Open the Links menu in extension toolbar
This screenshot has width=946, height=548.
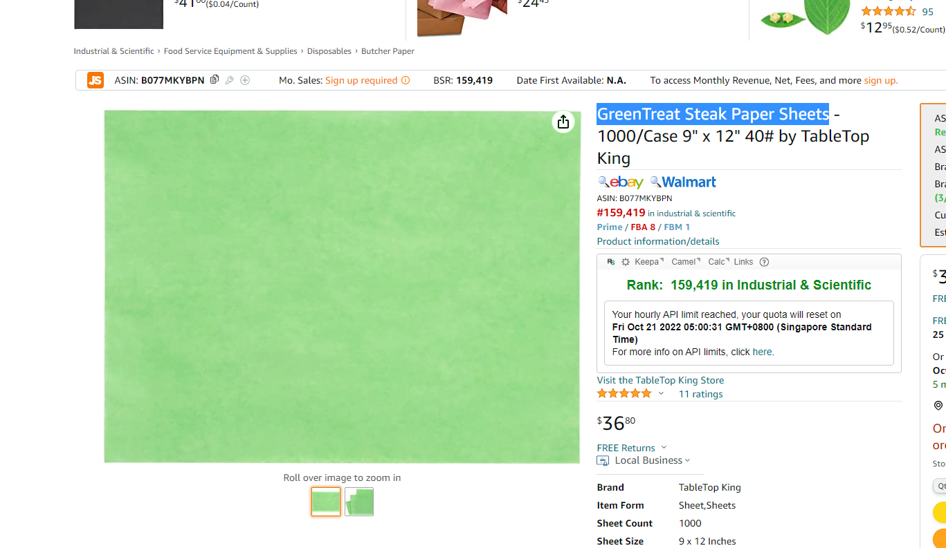743,262
